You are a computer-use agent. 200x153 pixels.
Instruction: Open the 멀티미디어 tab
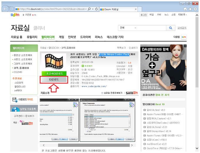(48, 37)
